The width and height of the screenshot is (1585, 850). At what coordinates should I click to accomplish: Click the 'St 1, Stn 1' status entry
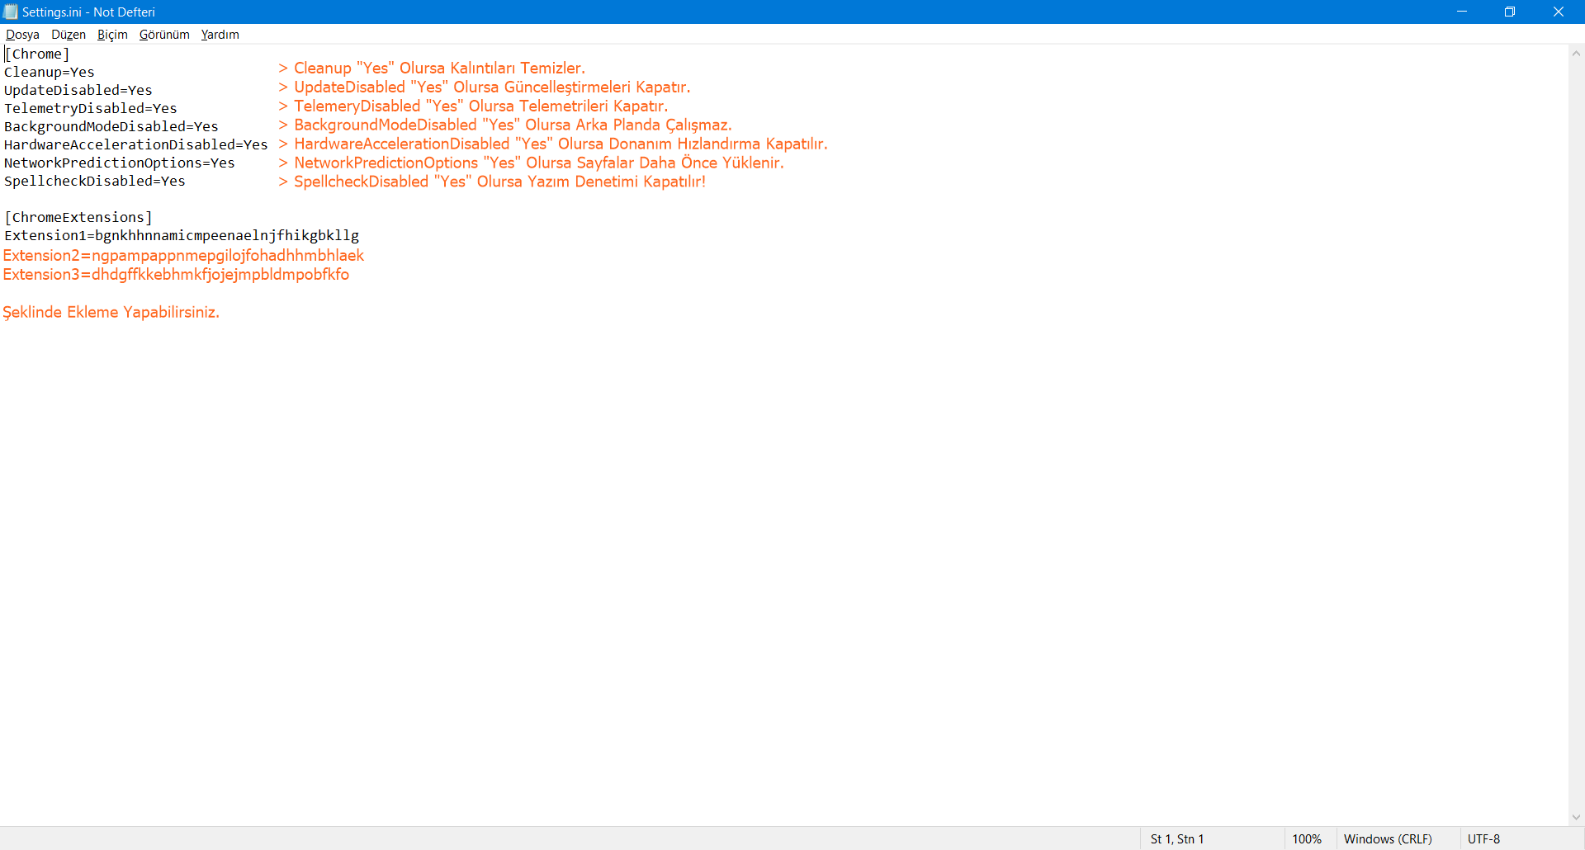[1177, 838]
